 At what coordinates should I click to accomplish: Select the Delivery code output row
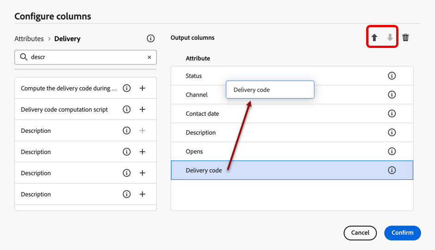pyautogui.click(x=277, y=170)
